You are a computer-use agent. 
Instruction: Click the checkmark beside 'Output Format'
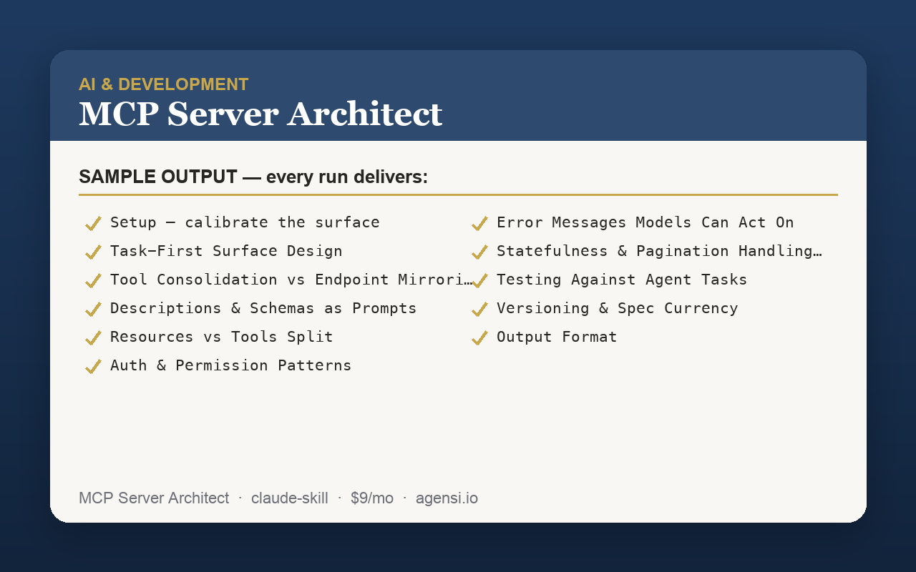[479, 337]
